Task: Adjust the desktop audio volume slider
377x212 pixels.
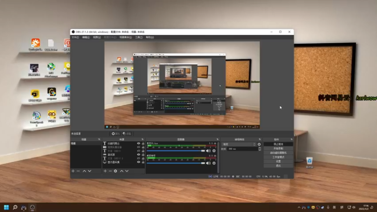Action: 176,163
